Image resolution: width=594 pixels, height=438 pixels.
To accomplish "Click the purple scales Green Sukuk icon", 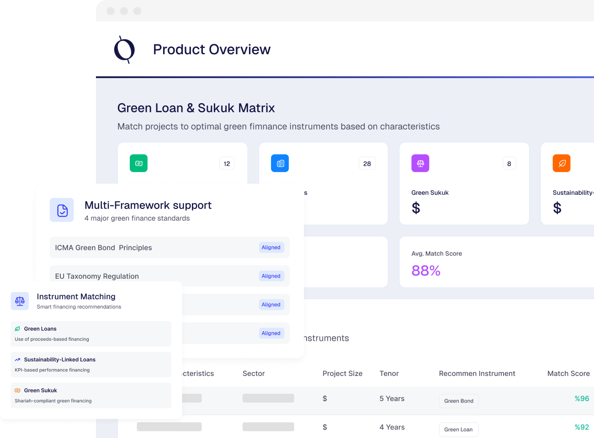I will tap(420, 163).
